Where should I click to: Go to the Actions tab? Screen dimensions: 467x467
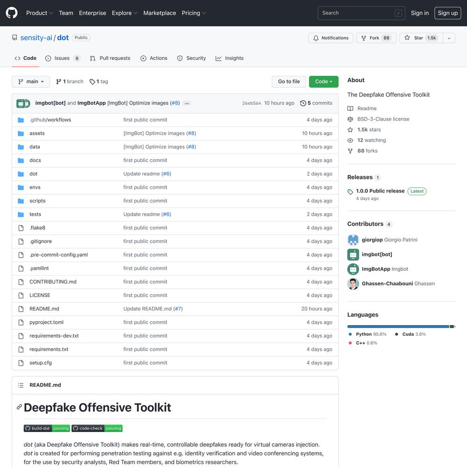click(x=154, y=58)
